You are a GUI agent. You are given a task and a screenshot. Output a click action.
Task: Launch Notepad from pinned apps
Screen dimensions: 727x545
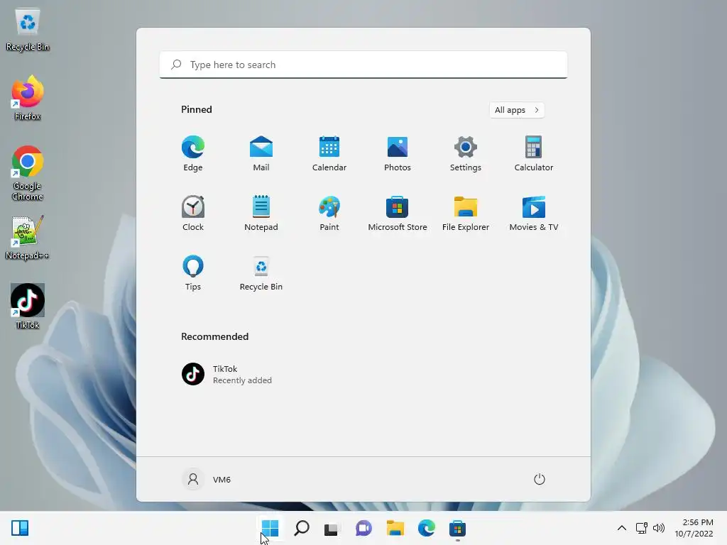pos(261,214)
